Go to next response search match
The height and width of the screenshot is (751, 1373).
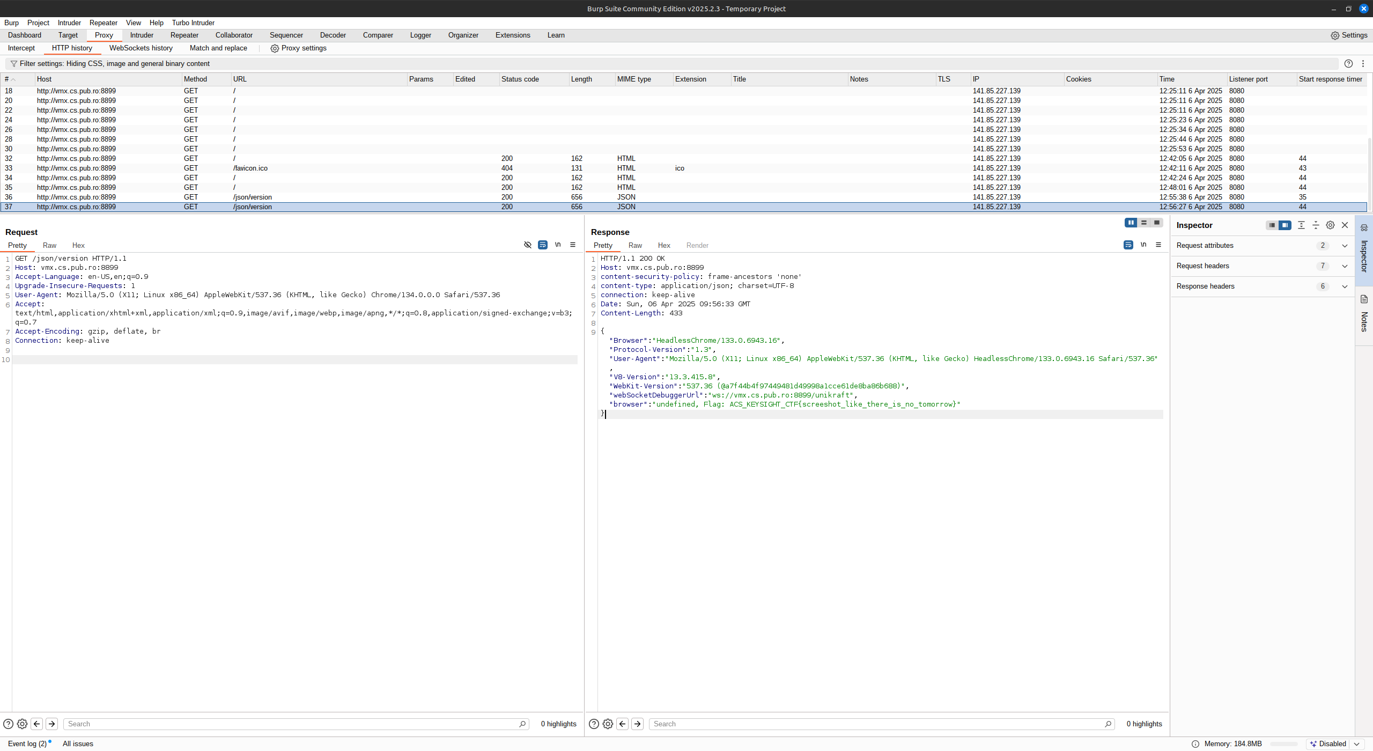638,724
